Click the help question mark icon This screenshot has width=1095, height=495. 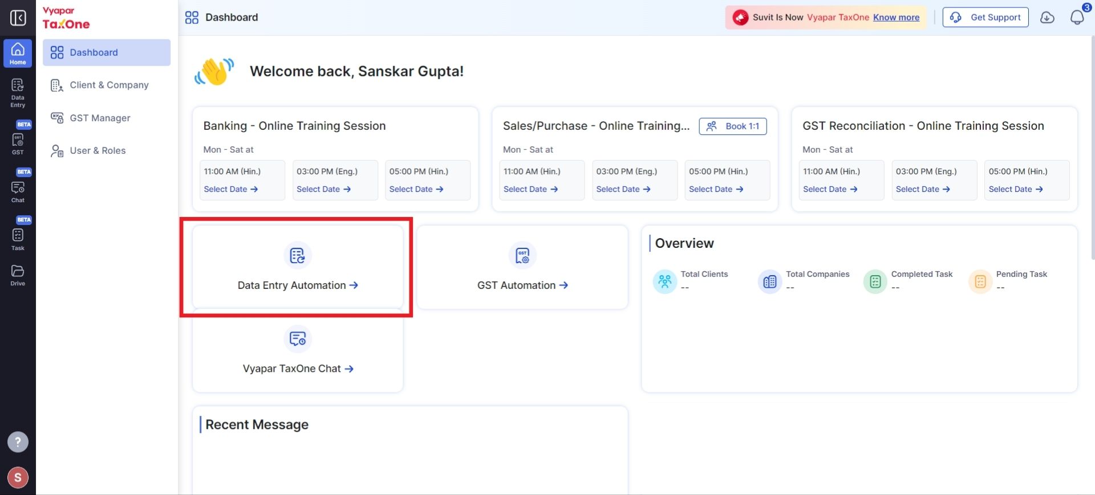pos(18,442)
